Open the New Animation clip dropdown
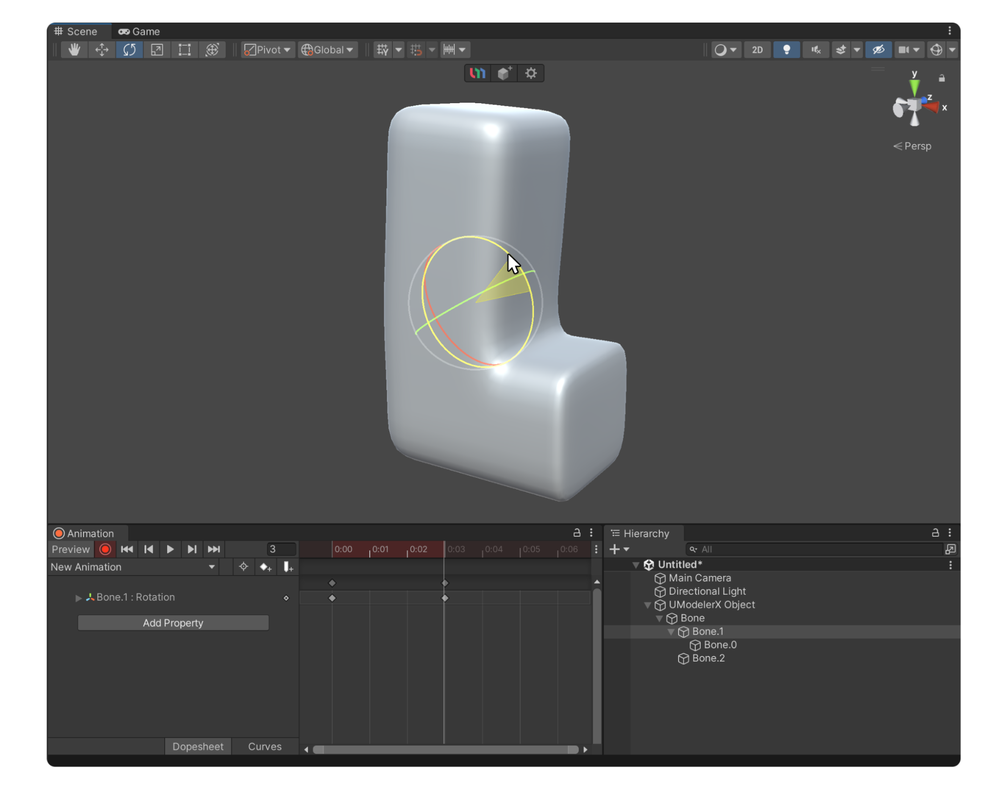This screenshot has width=1007, height=789. coord(133,567)
